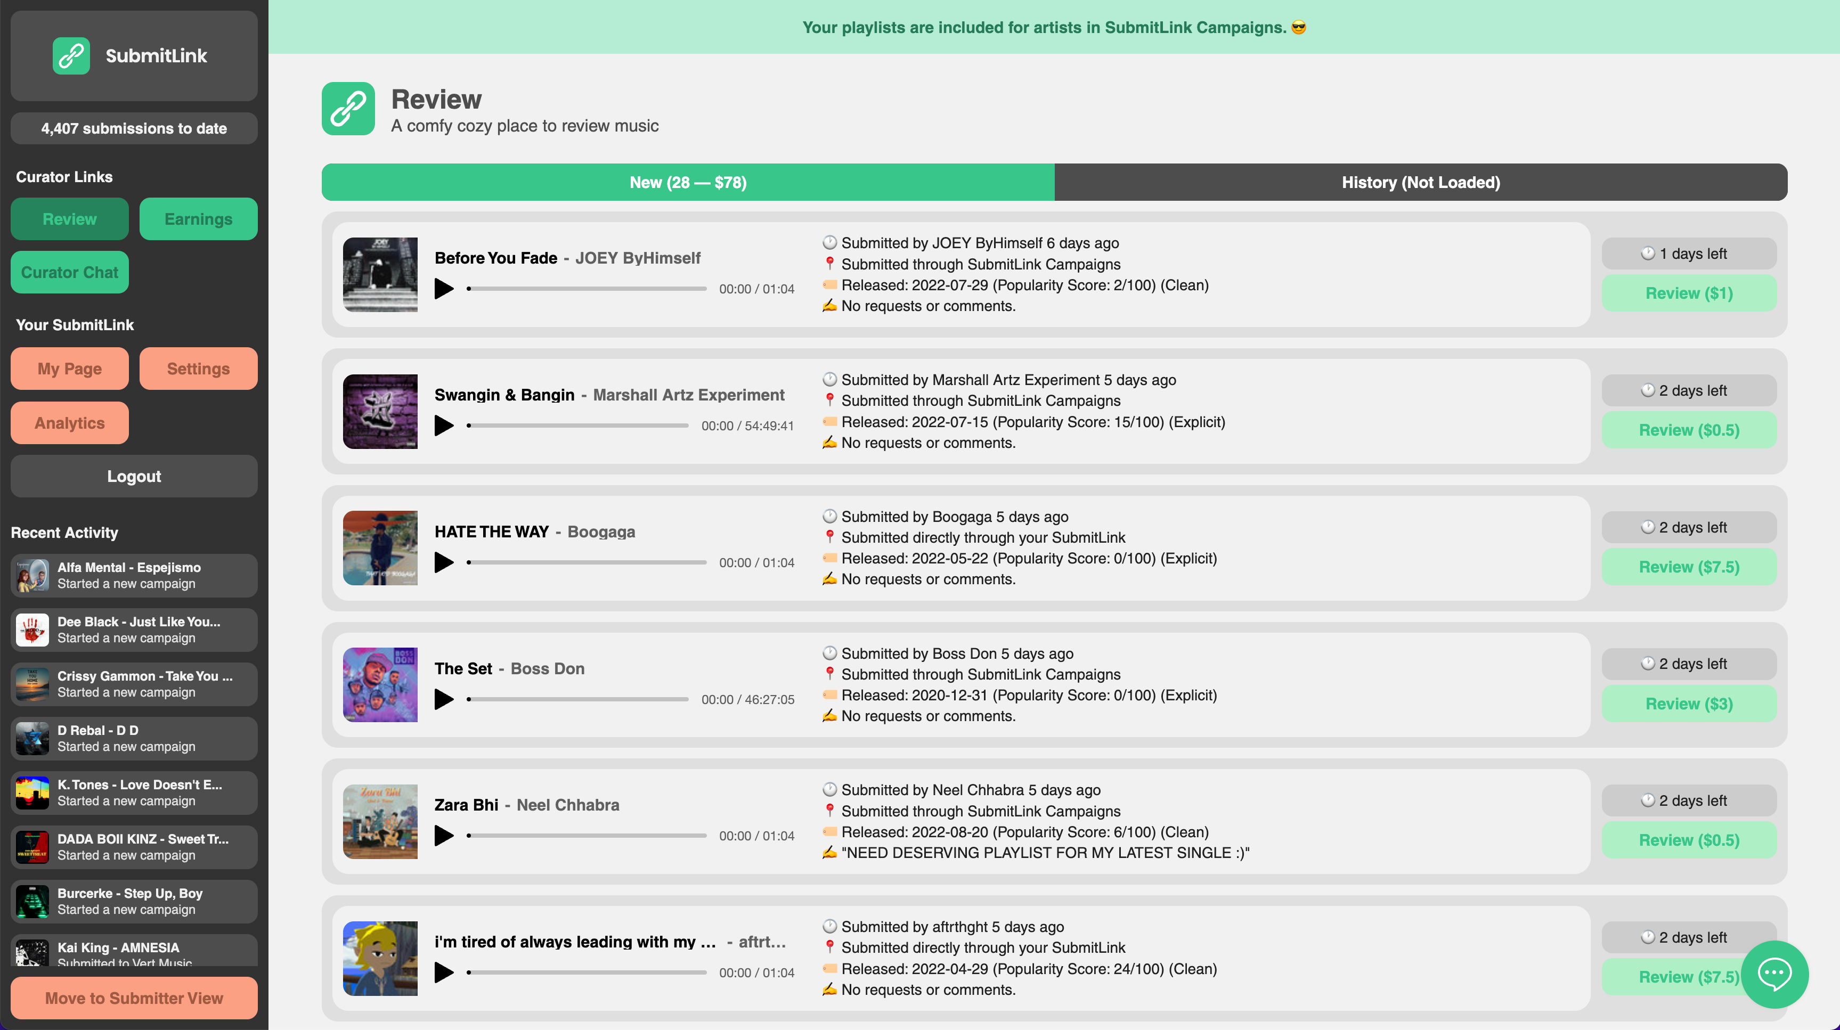The width and height of the screenshot is (1840, 1030).
Task: Play the track The Set
Action: click(x=444, y=699)
